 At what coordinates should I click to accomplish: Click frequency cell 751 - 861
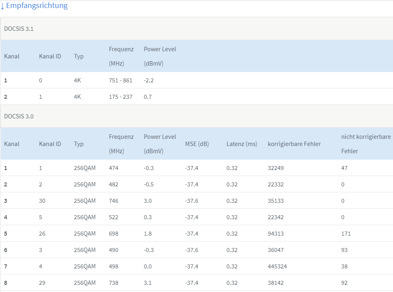121,80
